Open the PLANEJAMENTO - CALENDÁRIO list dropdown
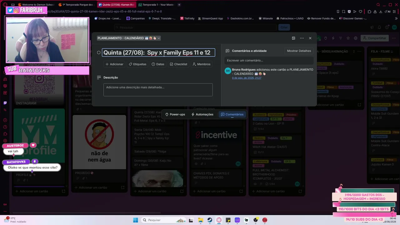 (x=129, y=38)
